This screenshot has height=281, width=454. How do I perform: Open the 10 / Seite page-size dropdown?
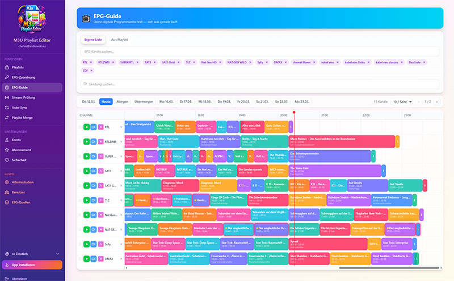click(404, 101)
